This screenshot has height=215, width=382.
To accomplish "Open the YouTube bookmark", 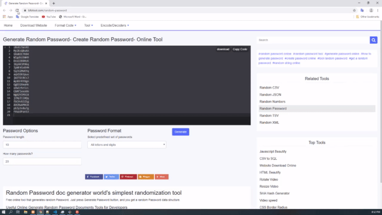I will [49, 17].
